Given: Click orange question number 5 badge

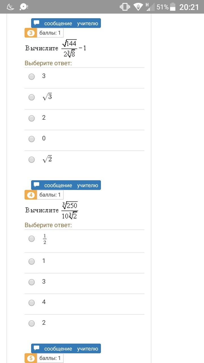Looking at the screenshot, I should 31,358.
